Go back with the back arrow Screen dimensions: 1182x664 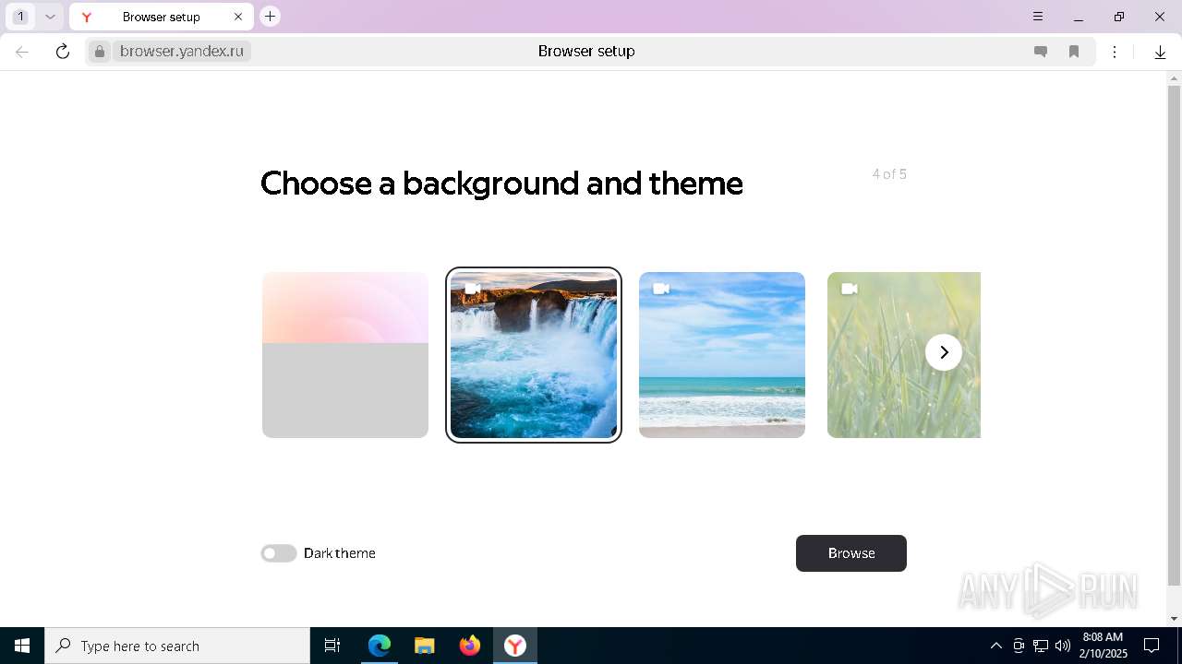(x=22, y=52)
